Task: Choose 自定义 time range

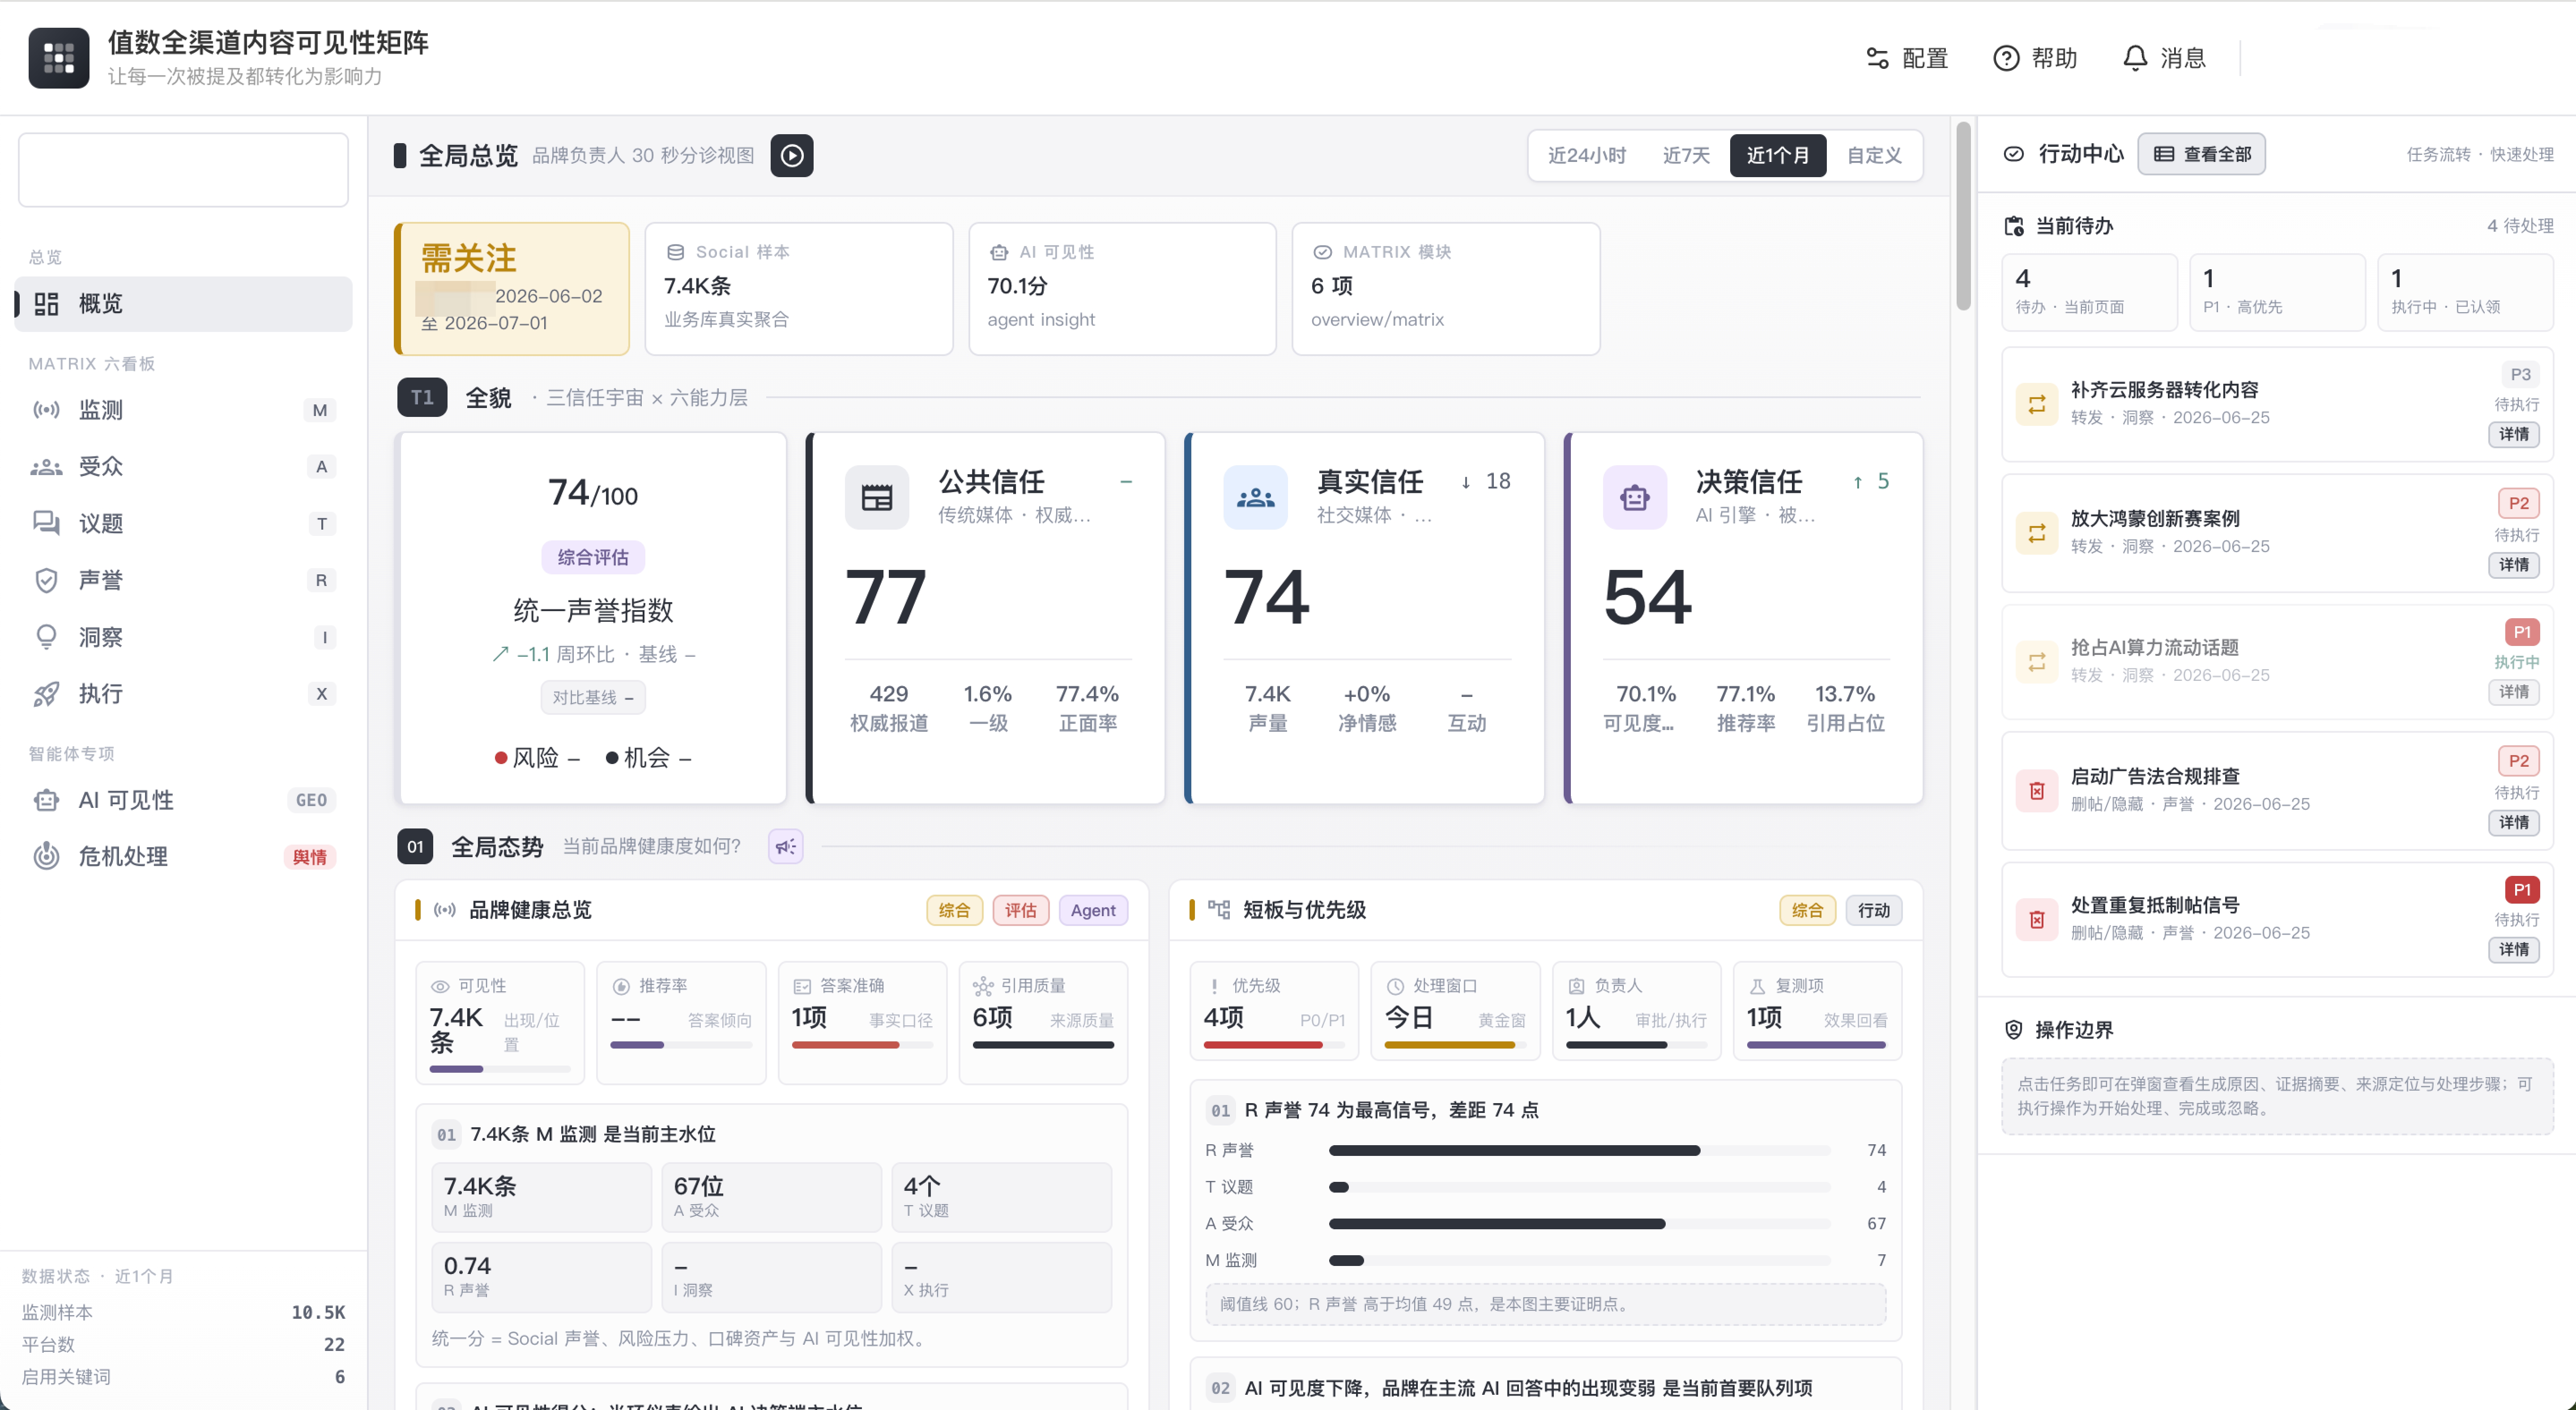Action: coord(1873,155)
